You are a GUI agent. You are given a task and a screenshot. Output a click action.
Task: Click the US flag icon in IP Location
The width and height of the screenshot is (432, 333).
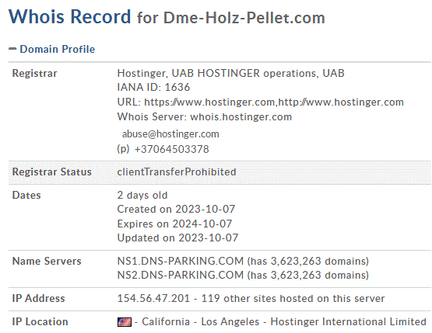125,322
